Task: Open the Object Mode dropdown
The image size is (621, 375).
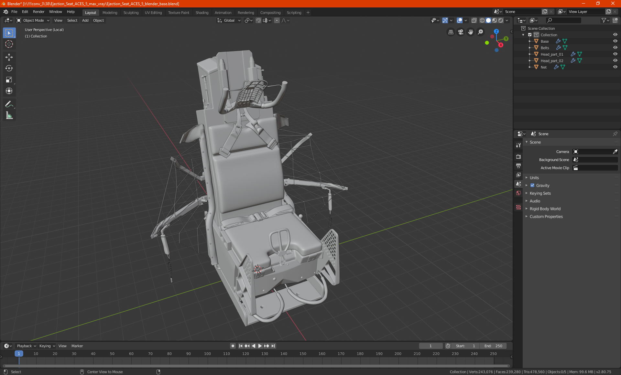Action: pos(33,20)
